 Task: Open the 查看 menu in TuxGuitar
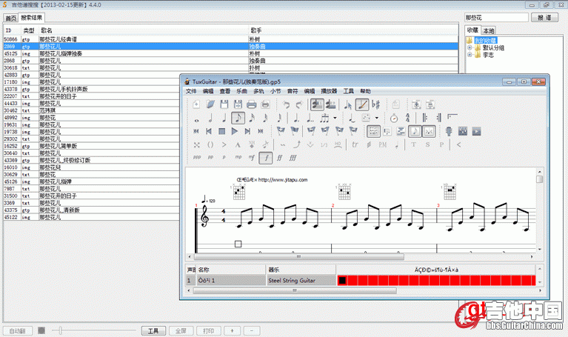click(x=225, y=91)
